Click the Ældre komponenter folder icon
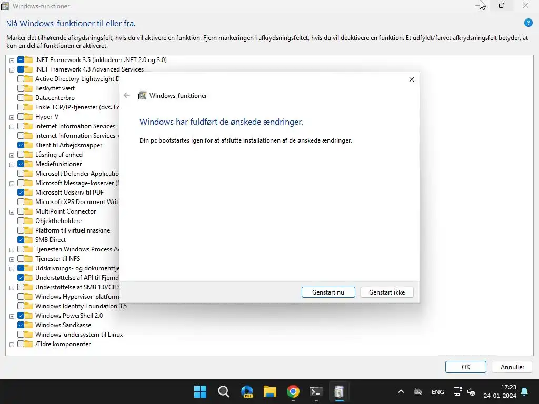This screenshot has height=404, width=539. pyautogui.click(x=29, y=344)
